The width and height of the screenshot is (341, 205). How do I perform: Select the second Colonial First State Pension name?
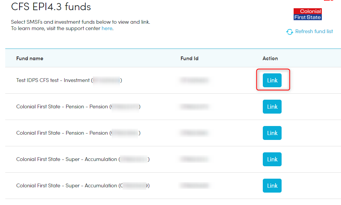pyautogui.click(x=78, y=133)
